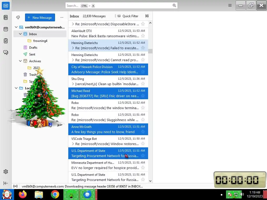Collapse the Inbox folder subtree
This screenshot has height=200, width=267.
tap(20, 34)
